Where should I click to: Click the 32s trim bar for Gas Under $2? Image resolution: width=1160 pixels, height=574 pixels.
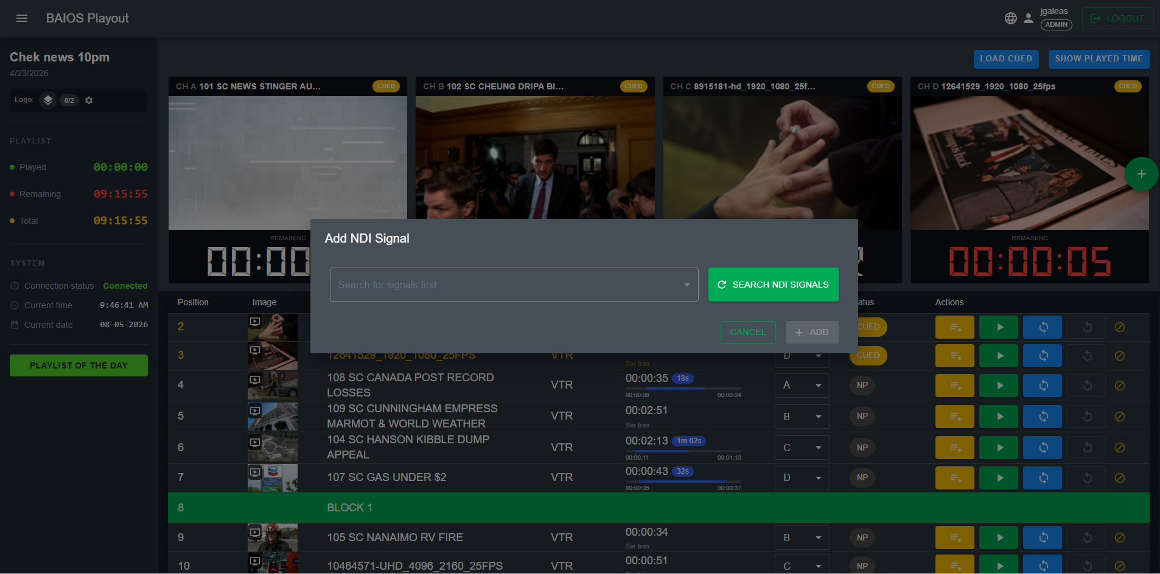[x=683, y=482]
